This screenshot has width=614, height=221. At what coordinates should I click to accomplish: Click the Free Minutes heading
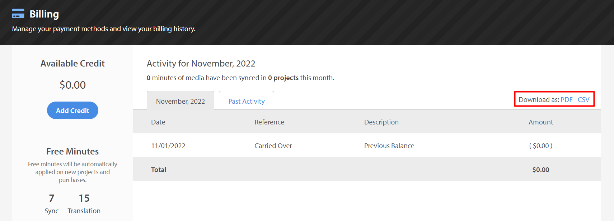click(72, 151)
